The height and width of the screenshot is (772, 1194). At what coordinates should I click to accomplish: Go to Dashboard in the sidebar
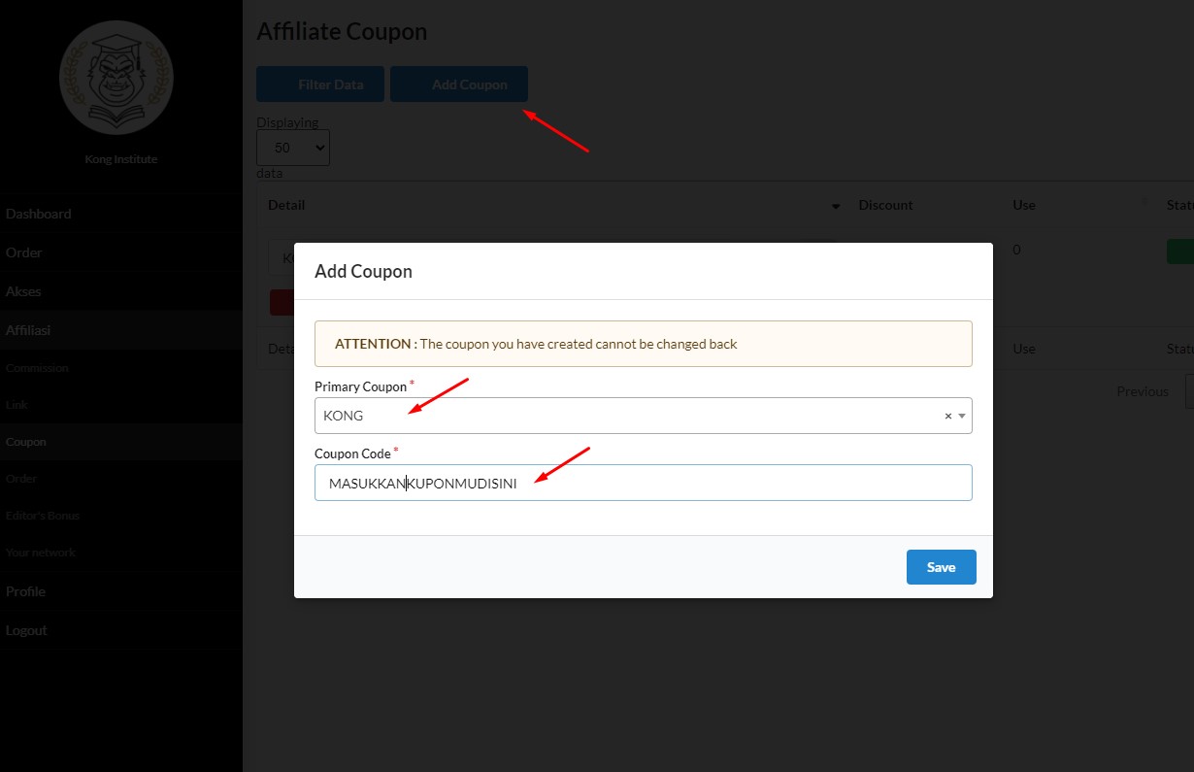[39, 214]
